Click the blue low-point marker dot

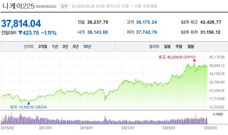(x=29, y=104)
